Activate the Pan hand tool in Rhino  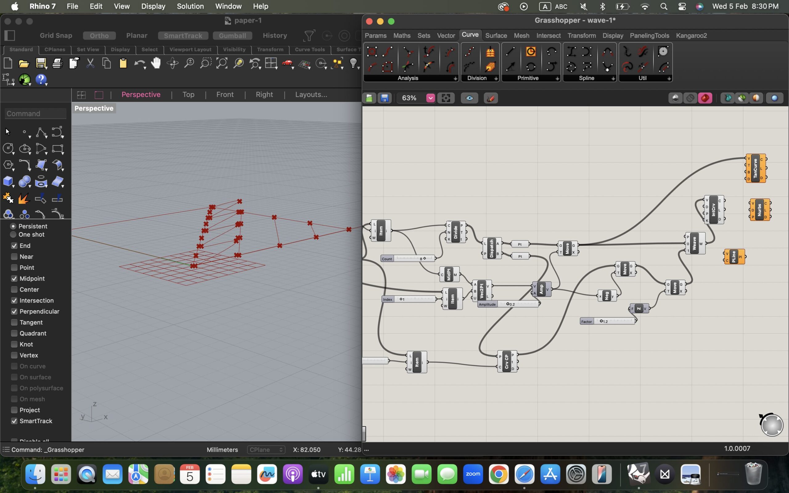click(x=156, y=63)
